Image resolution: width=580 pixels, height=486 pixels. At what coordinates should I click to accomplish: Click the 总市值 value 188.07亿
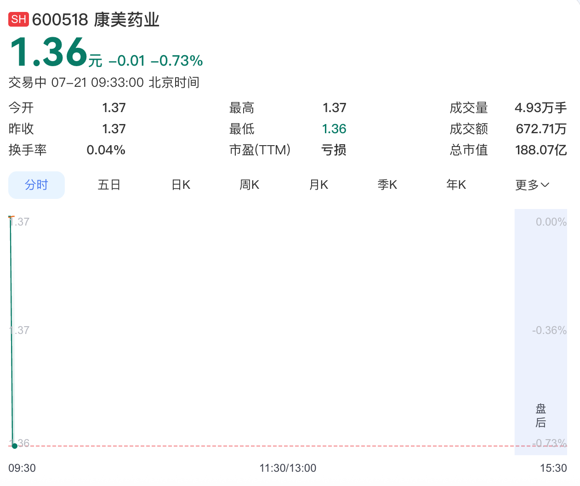pos(541,150)
